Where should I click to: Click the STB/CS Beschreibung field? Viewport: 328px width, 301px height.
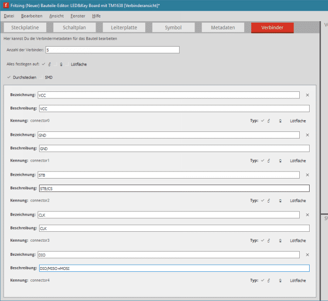173,188
